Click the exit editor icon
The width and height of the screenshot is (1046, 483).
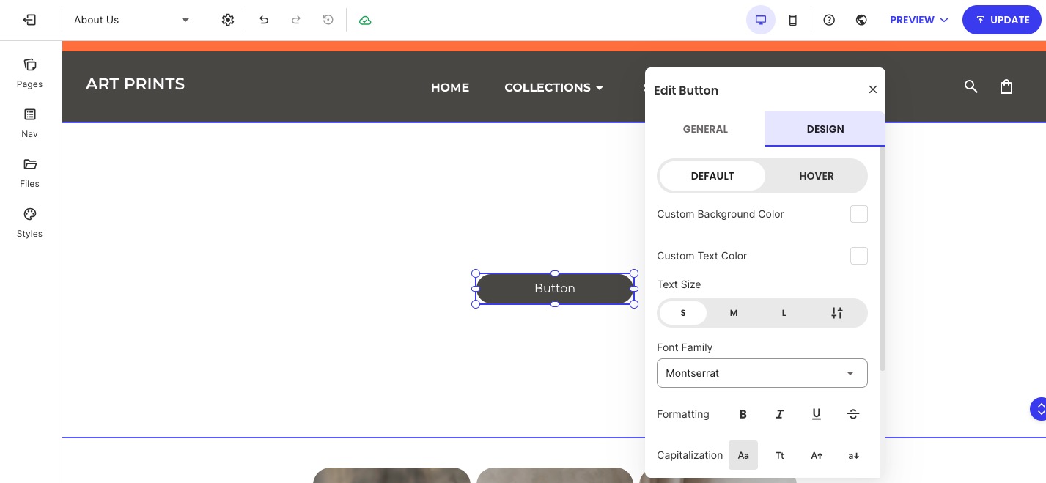[x=29, y=20]
